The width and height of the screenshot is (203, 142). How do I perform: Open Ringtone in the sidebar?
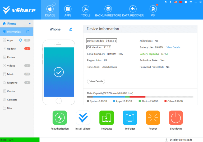point(17,83)
